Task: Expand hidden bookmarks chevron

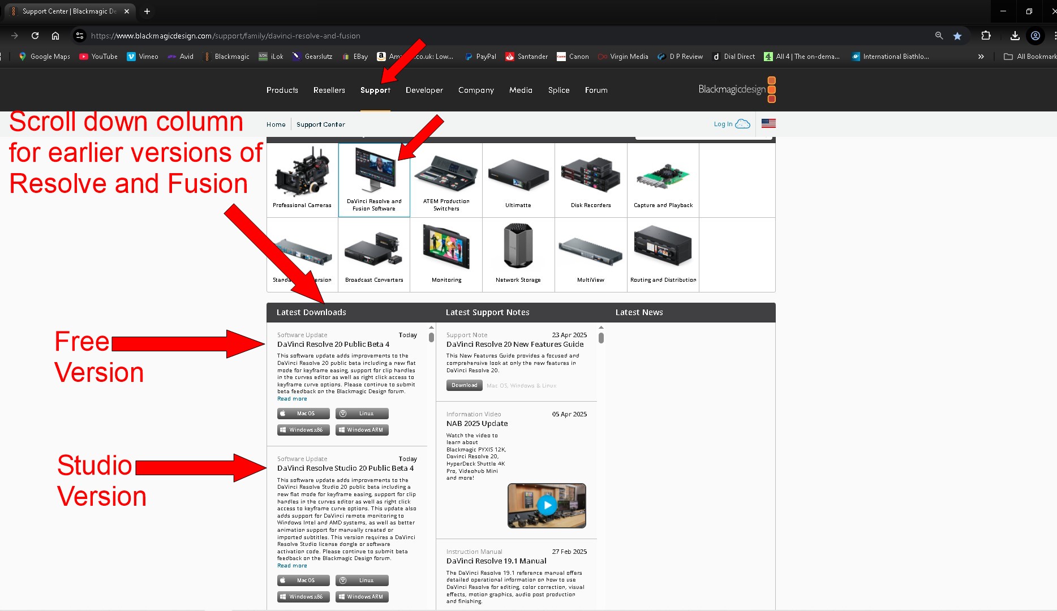Action: pos(981,57)
